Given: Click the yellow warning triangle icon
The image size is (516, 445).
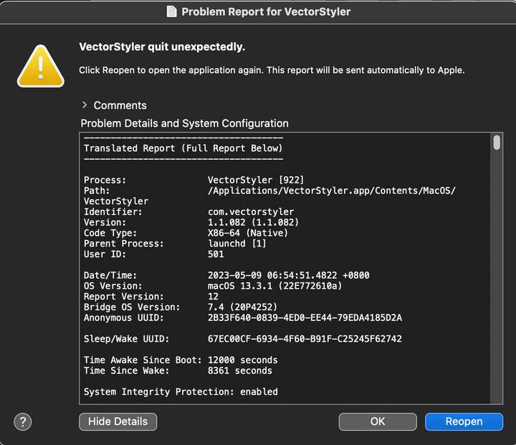Looking at the screenshot, I should pyautogui.click(x=40, y=66).
